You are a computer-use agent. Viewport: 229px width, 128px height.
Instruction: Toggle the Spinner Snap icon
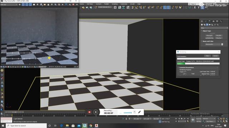(145, 7)
